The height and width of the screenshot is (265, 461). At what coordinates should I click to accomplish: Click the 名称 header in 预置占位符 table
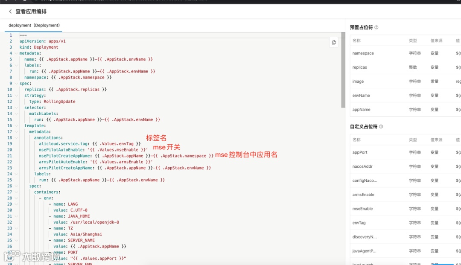(356, 41)
